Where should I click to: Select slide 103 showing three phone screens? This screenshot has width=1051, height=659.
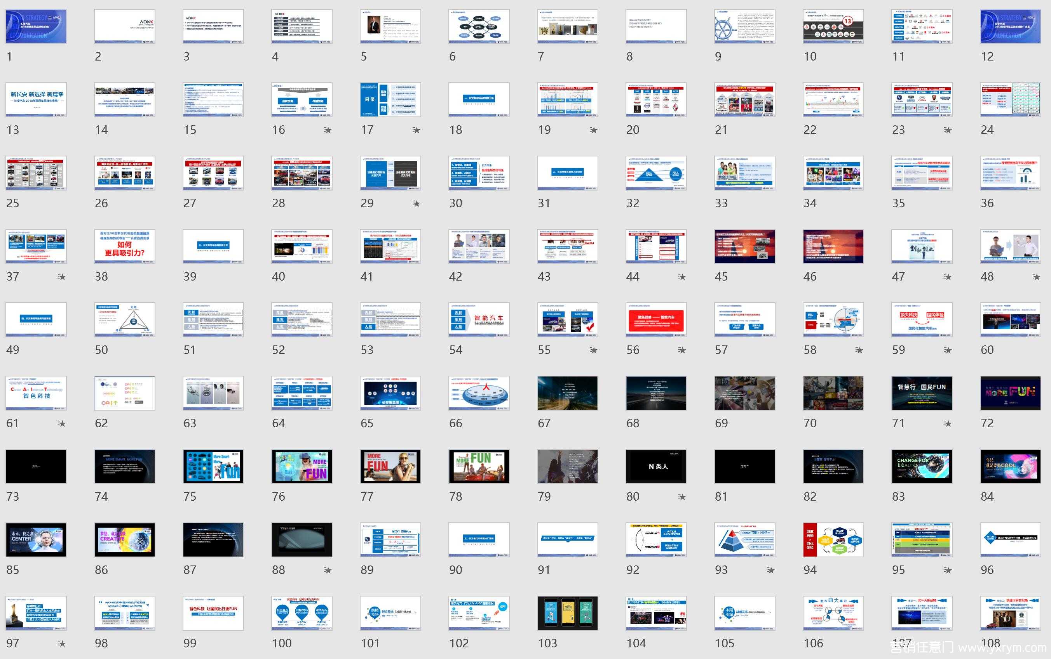[x=567, y=613]
